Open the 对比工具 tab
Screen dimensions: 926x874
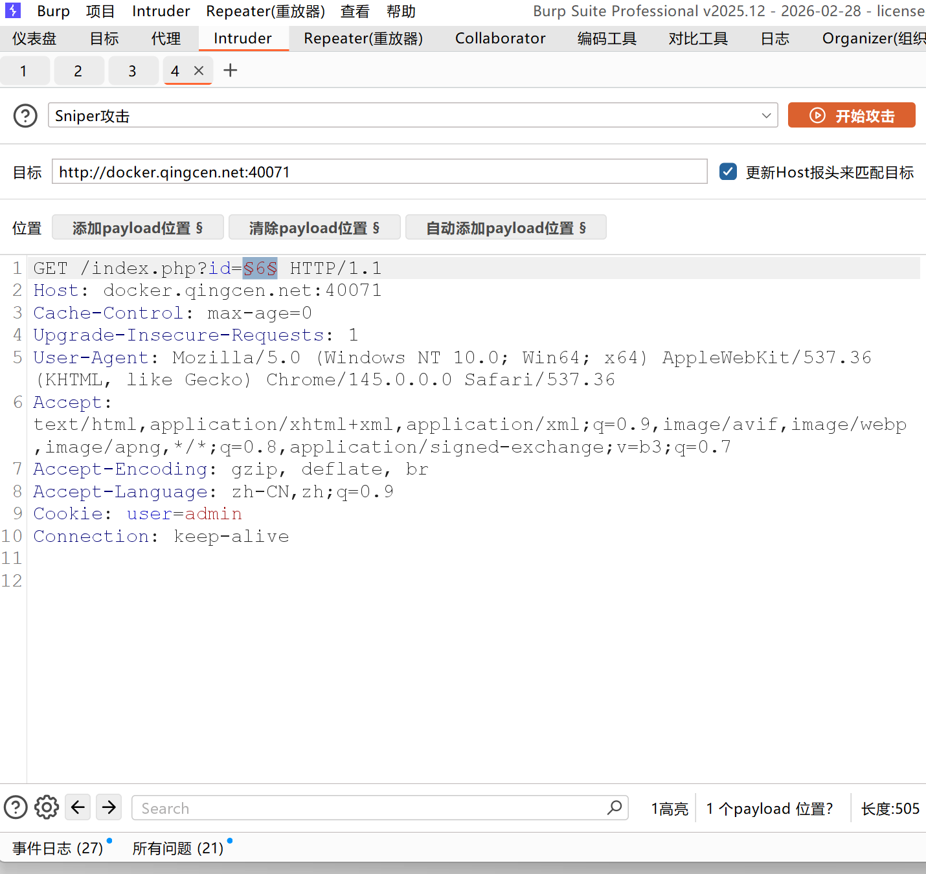coord(698,39)
